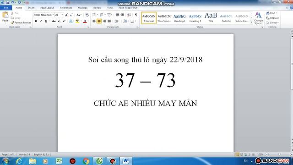Apply the Subtle Emphasis style
Image resolution: width=293 pixels, height=165 pixels.
tap(242, 18)
